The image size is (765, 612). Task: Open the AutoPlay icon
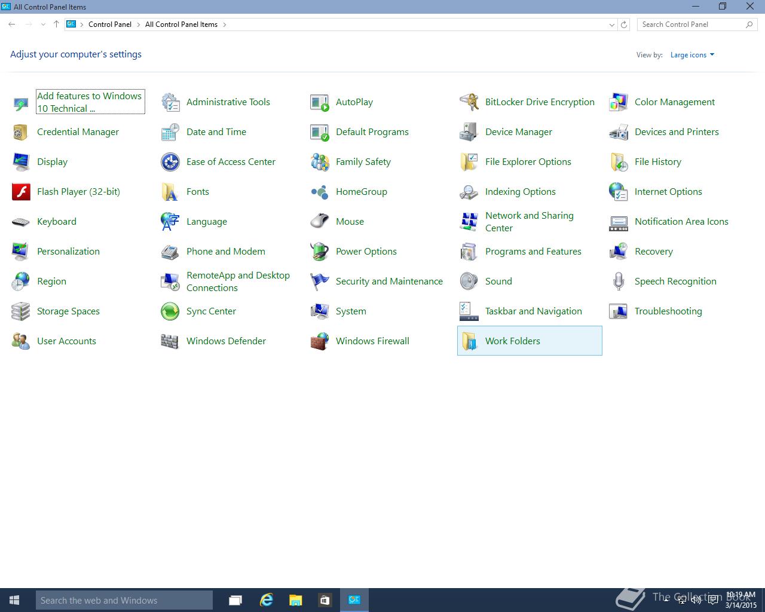[x=320, y=102]
